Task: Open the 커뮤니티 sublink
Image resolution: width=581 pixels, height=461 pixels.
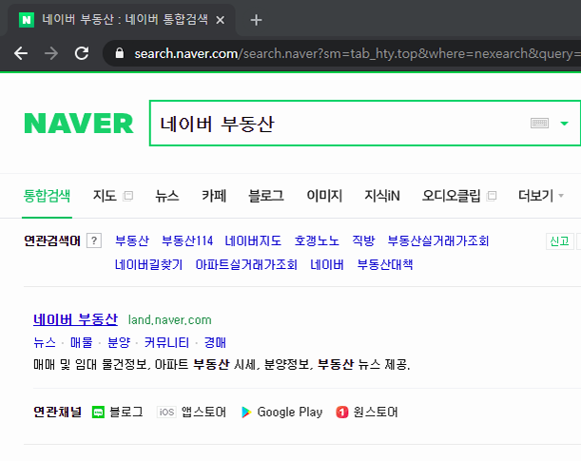Action: [166, 342]
